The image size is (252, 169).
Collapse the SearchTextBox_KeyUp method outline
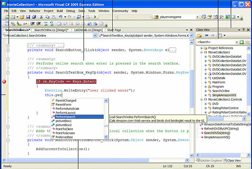(8, 73)
